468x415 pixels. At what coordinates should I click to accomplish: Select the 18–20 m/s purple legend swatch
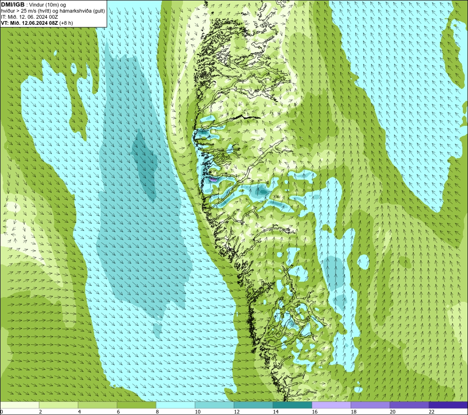pos(370,405)
